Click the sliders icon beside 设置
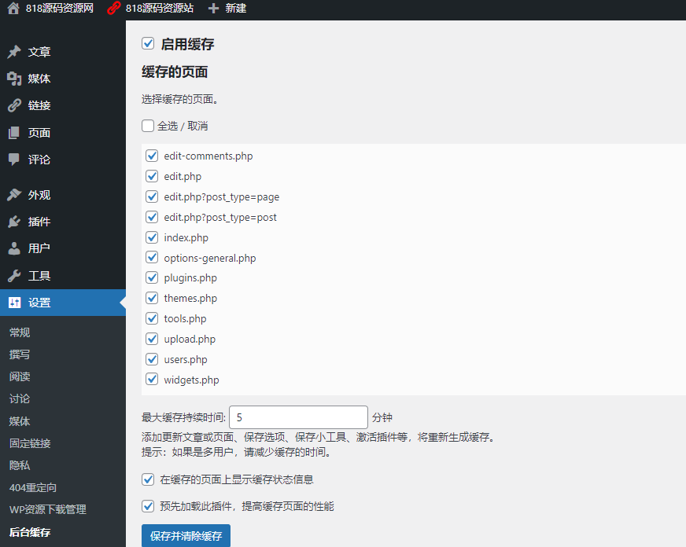 (x=14, y=303)
